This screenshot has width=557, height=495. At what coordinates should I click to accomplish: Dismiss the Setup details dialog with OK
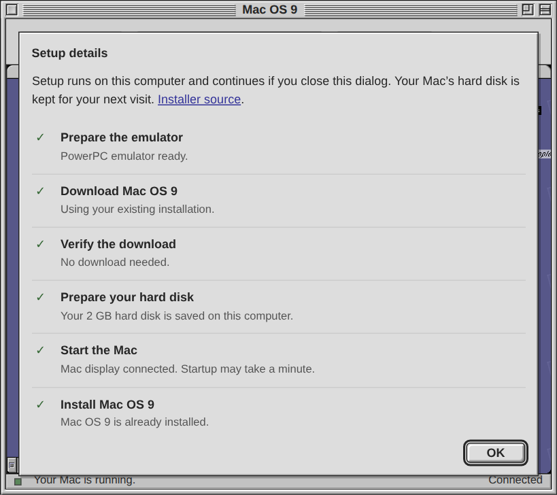(x=496, y=453)
